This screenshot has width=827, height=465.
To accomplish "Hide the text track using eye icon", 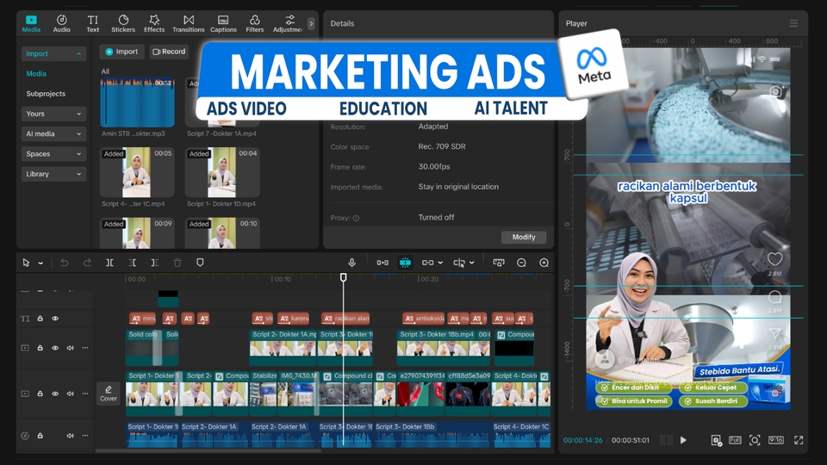I will pyautogui.click(x=55, y=319).
